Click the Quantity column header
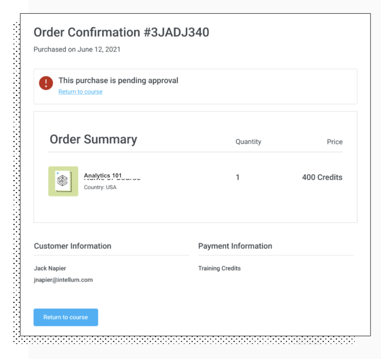The image size is (381, 359). [248, 142]
